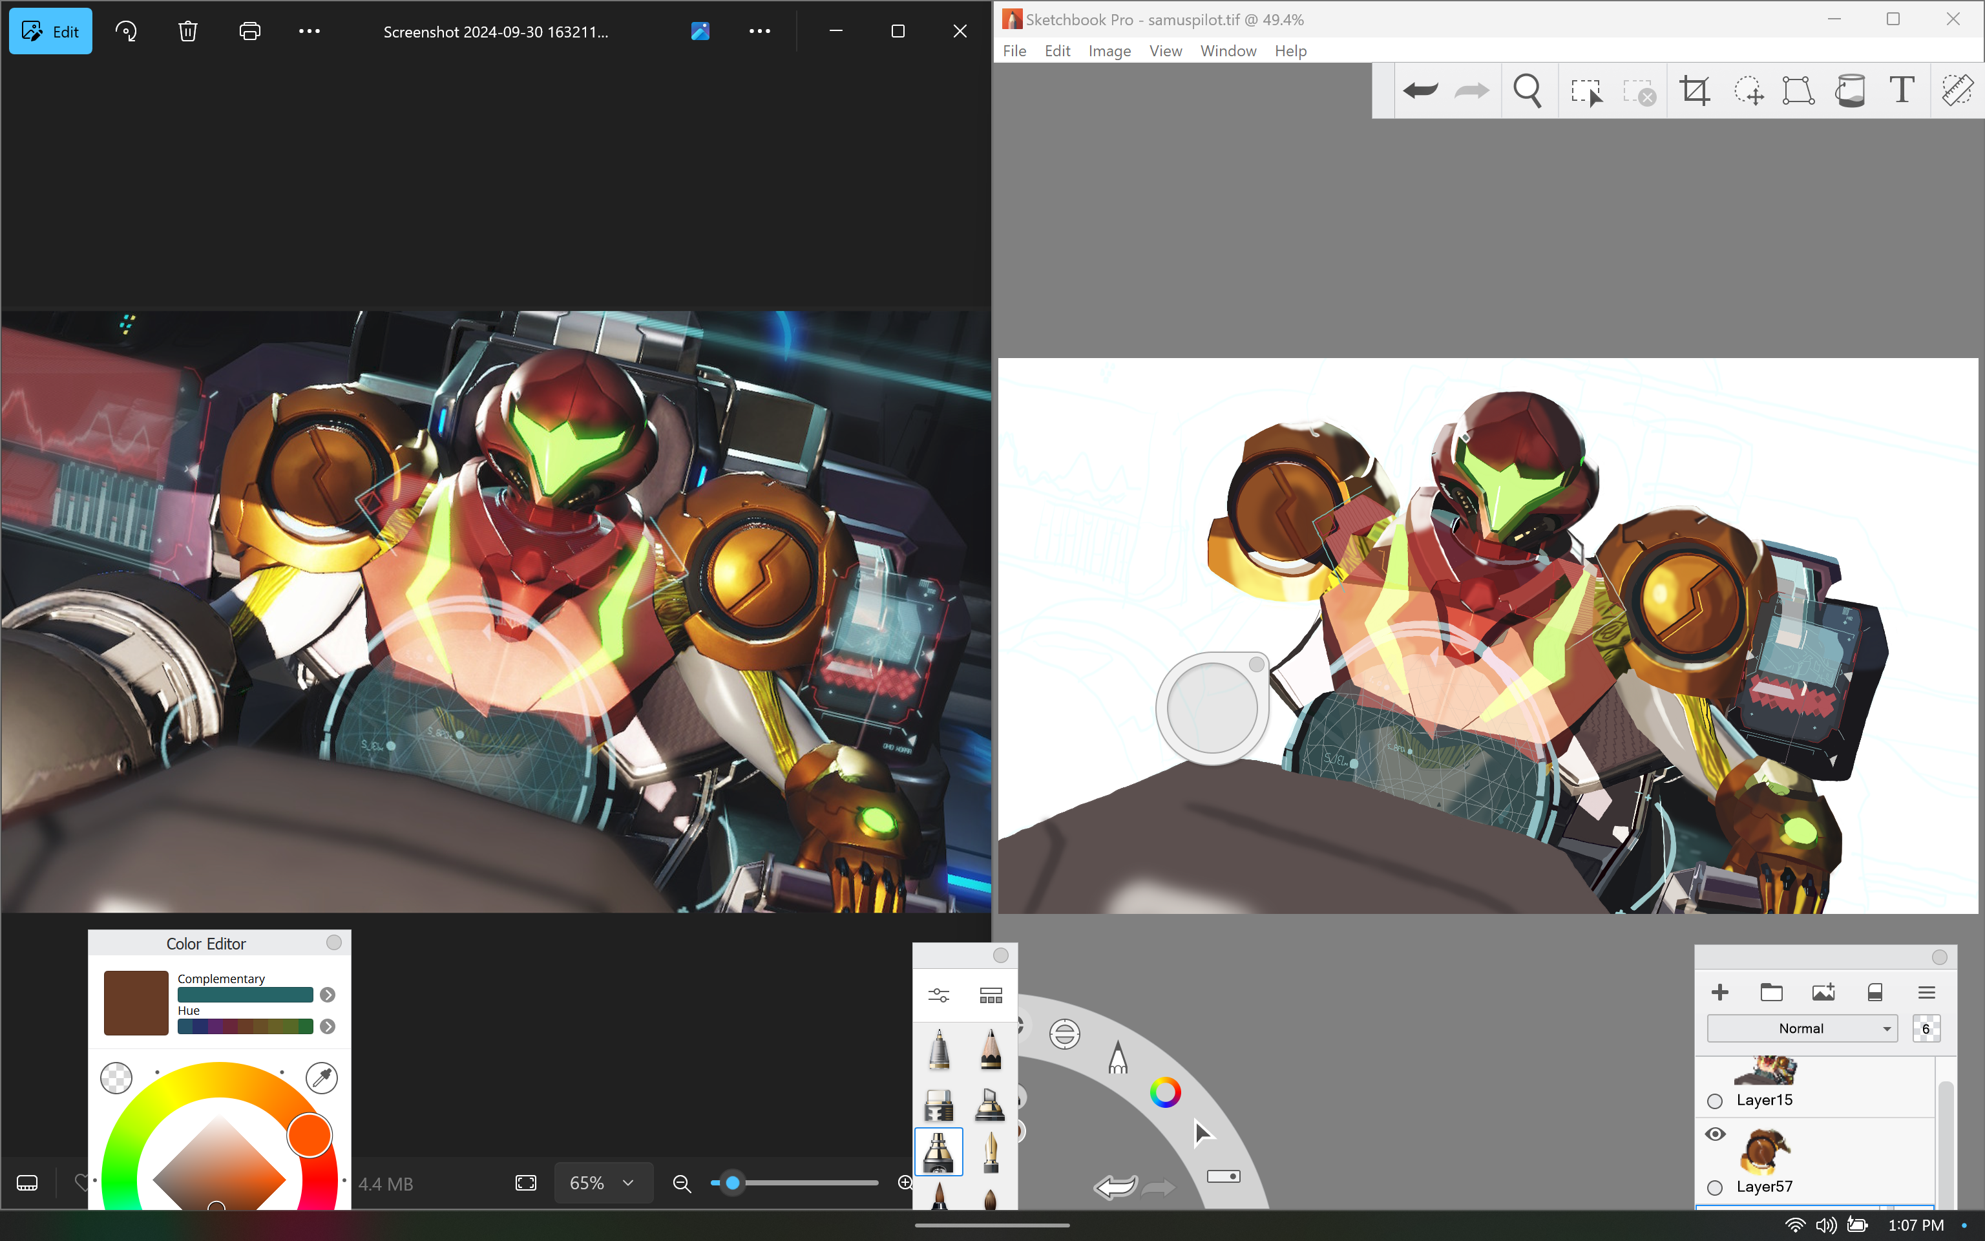Viewport: 1985px width, 1241px height.
Task: Select the Ruler tool
Action: [x=1957, y=90]
